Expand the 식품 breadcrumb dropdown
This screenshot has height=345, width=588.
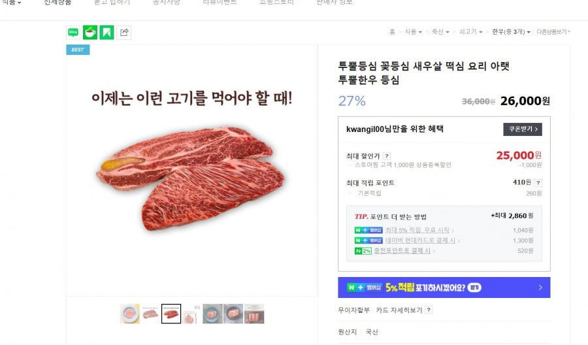414,32
